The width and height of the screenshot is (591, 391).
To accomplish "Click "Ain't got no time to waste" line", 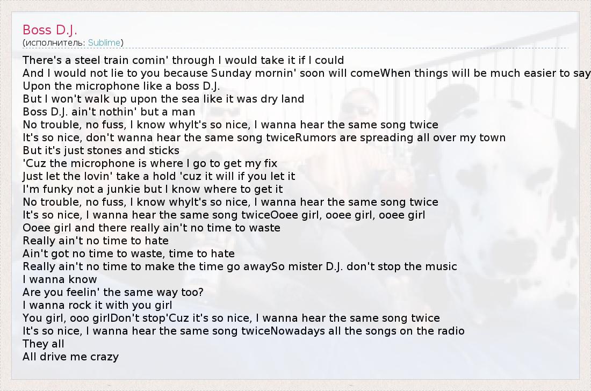I will pos(128,254).
